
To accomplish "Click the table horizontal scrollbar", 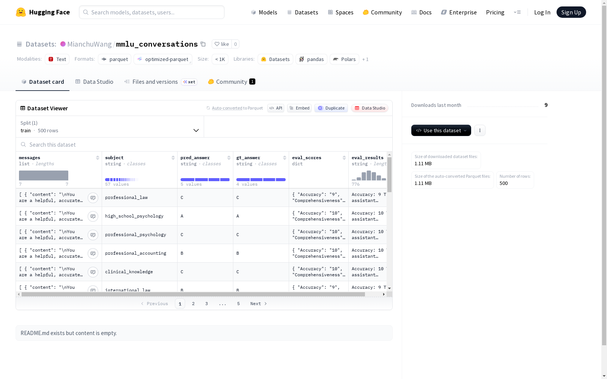I will pyautogui.click(x=193, y=294).
